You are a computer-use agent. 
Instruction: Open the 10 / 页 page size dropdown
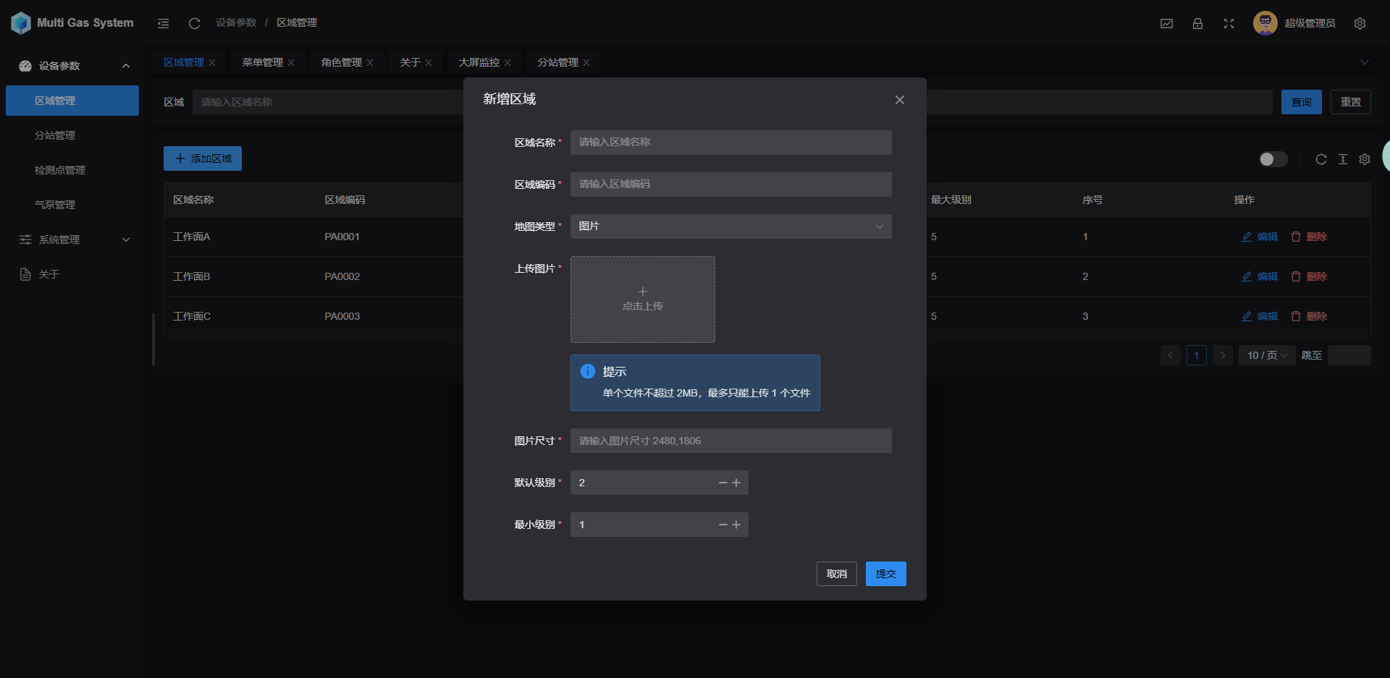point(1267,355)
